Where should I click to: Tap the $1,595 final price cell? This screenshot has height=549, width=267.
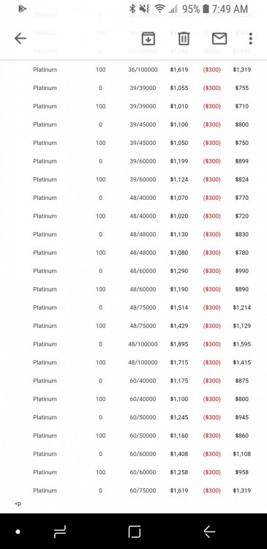point(242,344)
